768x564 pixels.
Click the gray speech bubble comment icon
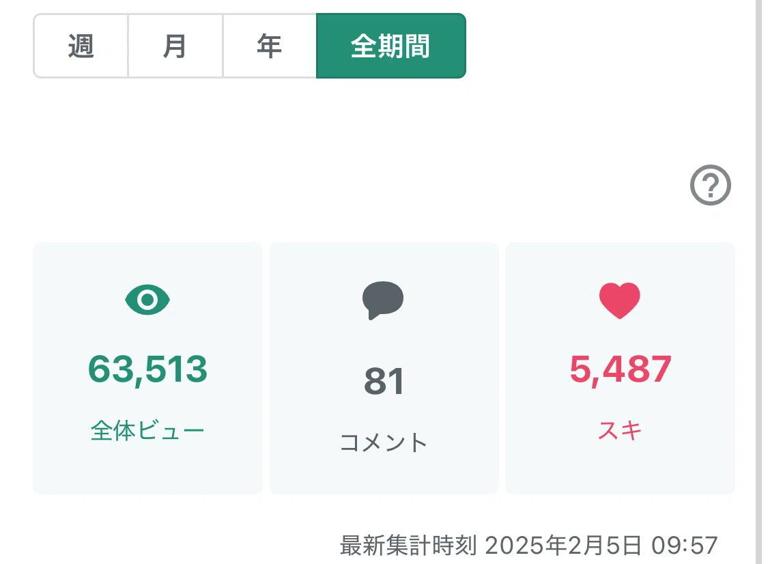(x=383, y=300)
